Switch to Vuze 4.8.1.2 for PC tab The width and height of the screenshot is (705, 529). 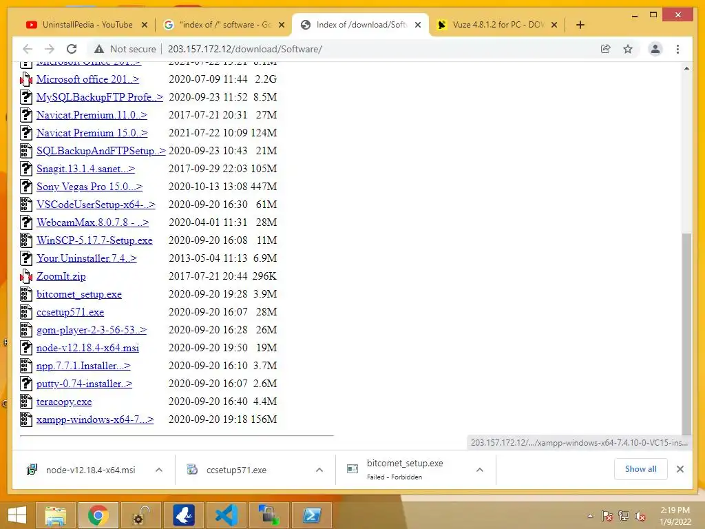click(x=497, y=25)
